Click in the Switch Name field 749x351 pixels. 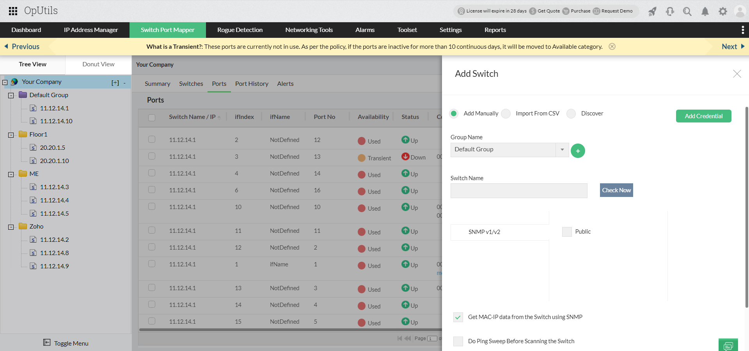[x=518, y=191]
